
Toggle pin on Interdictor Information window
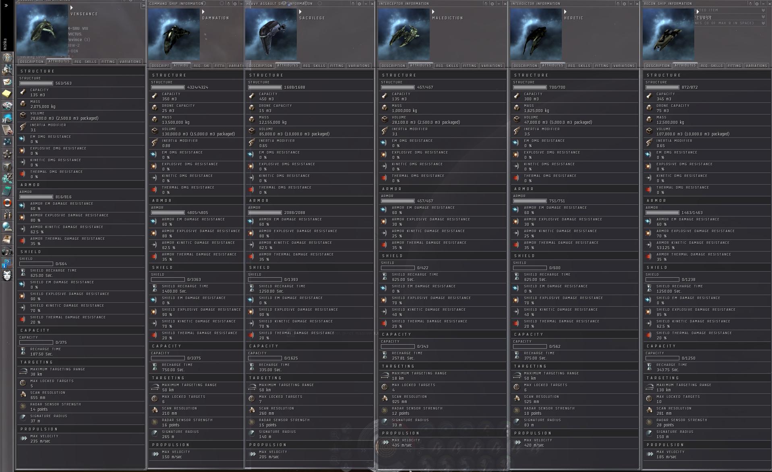point(625,4)
